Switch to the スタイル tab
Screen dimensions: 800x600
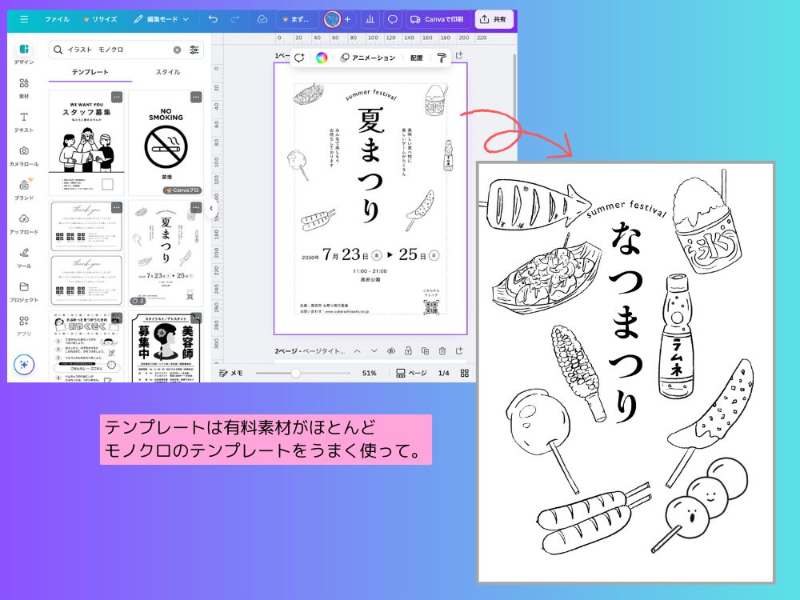[x=167, y=72]
